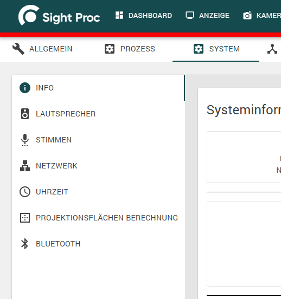Click the Sight Proc logo
281x299 pixels.
59,15
